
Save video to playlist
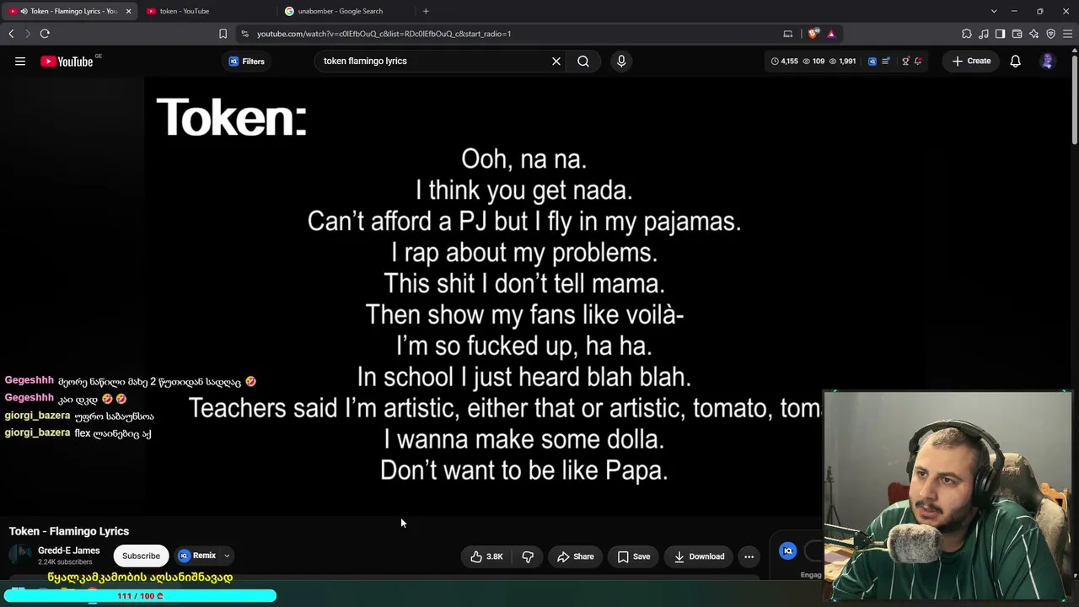(633, 556)
